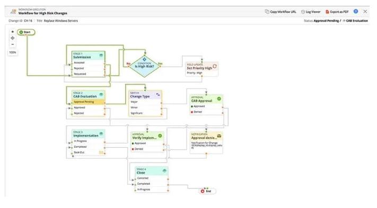Select the Accepted status in Submission
Screen dimensions: 377x208
88,62
